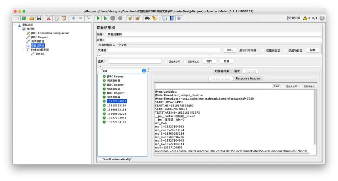This screenshot has width=338, height=181.
Task: Select result 13527104143 in the results list
Action: pos(117,122)
